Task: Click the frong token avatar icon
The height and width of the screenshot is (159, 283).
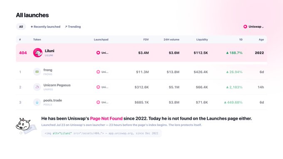Action: (37, 72)
